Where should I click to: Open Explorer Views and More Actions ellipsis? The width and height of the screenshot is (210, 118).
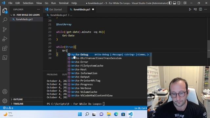[38, 10]
